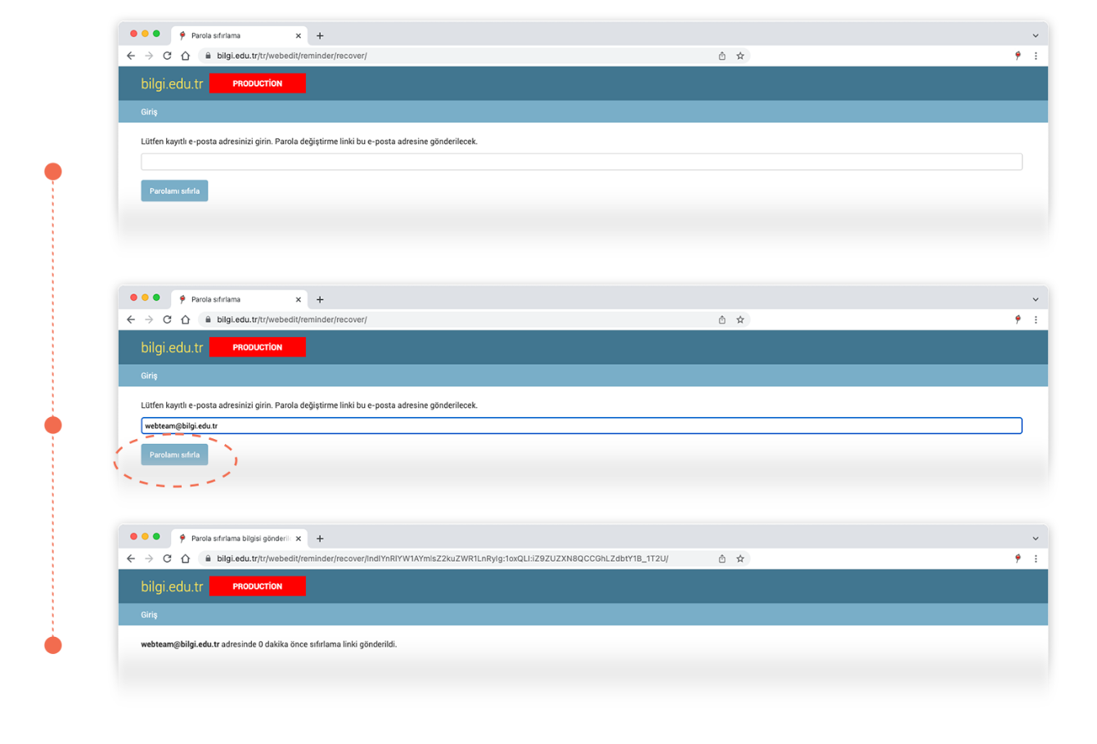
Task: Click long recover URL in bottom window
Action: coord(443,558)
